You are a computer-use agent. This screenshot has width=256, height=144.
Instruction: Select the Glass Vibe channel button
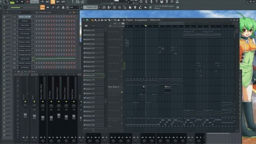pos(25,25)
